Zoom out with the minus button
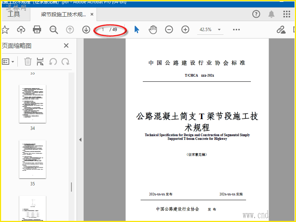The image size is (296, 222). (x=169, y=30)
